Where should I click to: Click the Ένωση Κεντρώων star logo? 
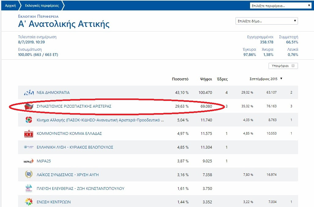(29, 202)
